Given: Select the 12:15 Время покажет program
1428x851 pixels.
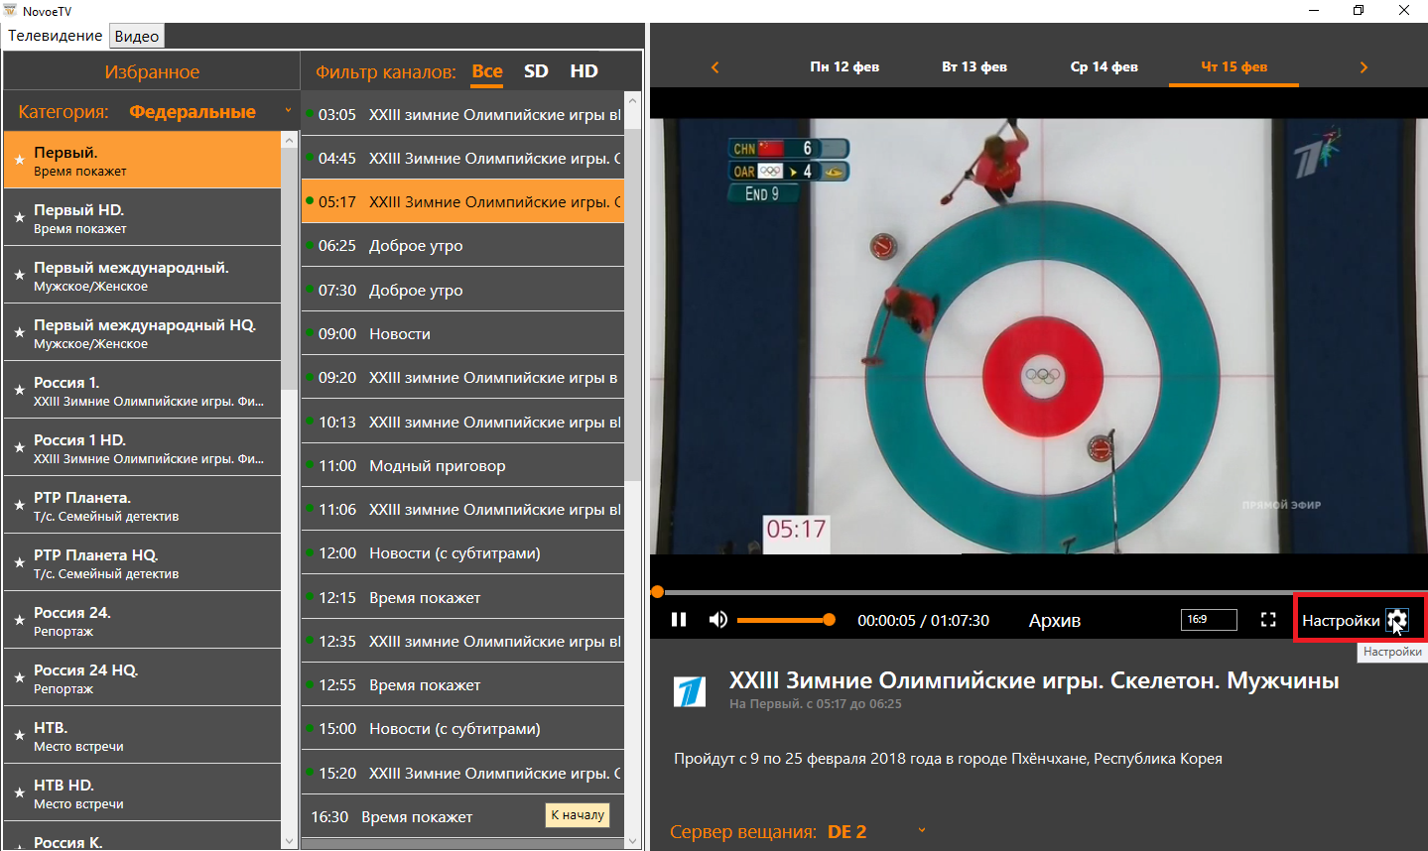Looking at the screenshot, I should coord(462,597).
